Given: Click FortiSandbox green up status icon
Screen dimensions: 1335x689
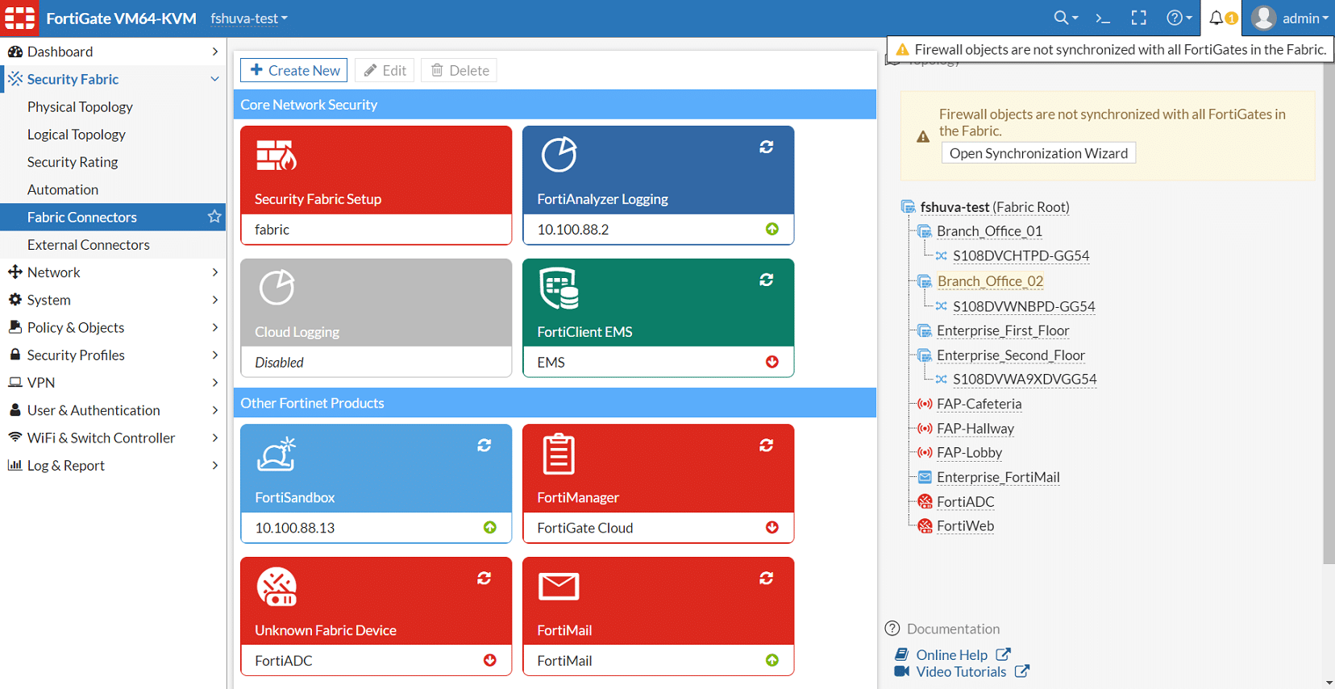Looking at the screenshot, I should pyautogui.click(x=490, y=528).
